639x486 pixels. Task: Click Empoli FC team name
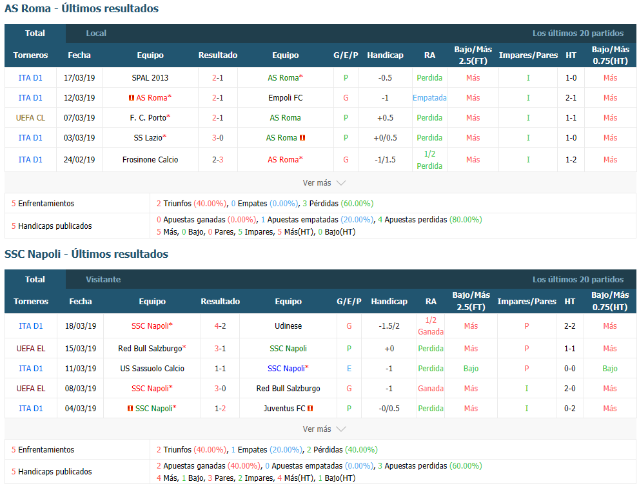[285, 98]
